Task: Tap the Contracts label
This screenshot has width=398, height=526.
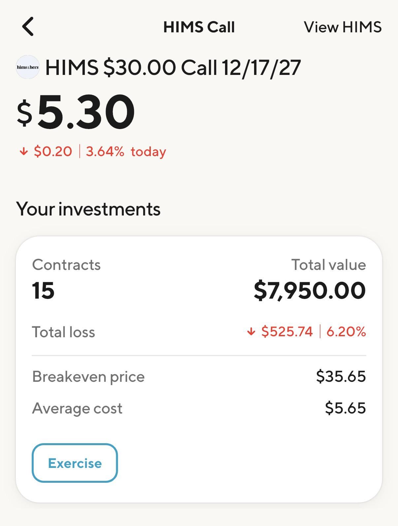Action: [66, 265]
